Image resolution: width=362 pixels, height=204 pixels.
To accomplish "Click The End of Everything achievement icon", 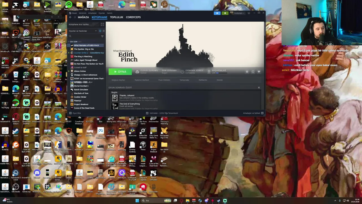I will click(x=115, y=107).
